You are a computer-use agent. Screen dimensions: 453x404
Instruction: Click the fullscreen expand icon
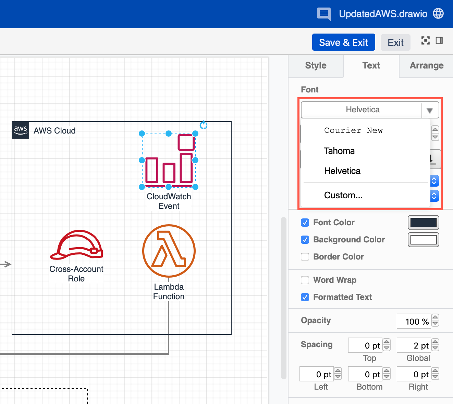(425, 40)
